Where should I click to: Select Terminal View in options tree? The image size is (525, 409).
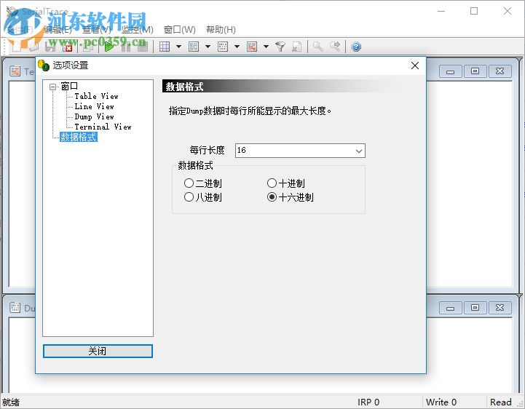pyautogui.click(x=103, y=127)
